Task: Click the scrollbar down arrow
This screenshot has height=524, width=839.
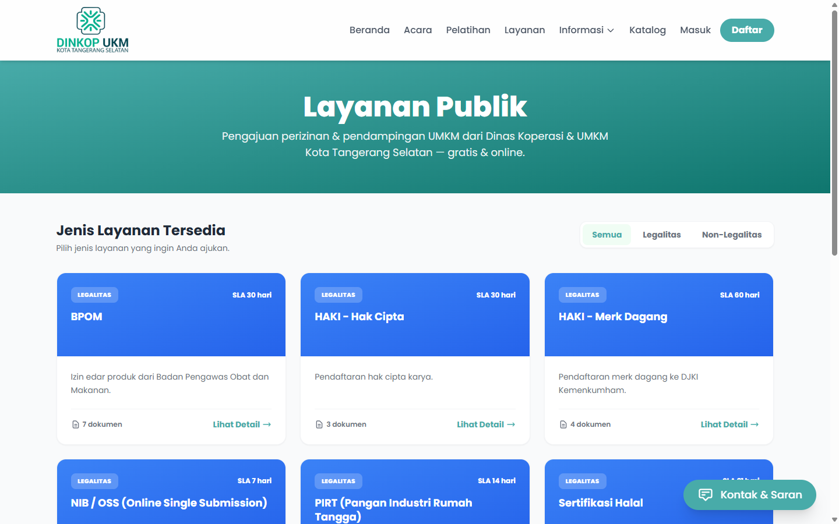Action: pos(834,519)
